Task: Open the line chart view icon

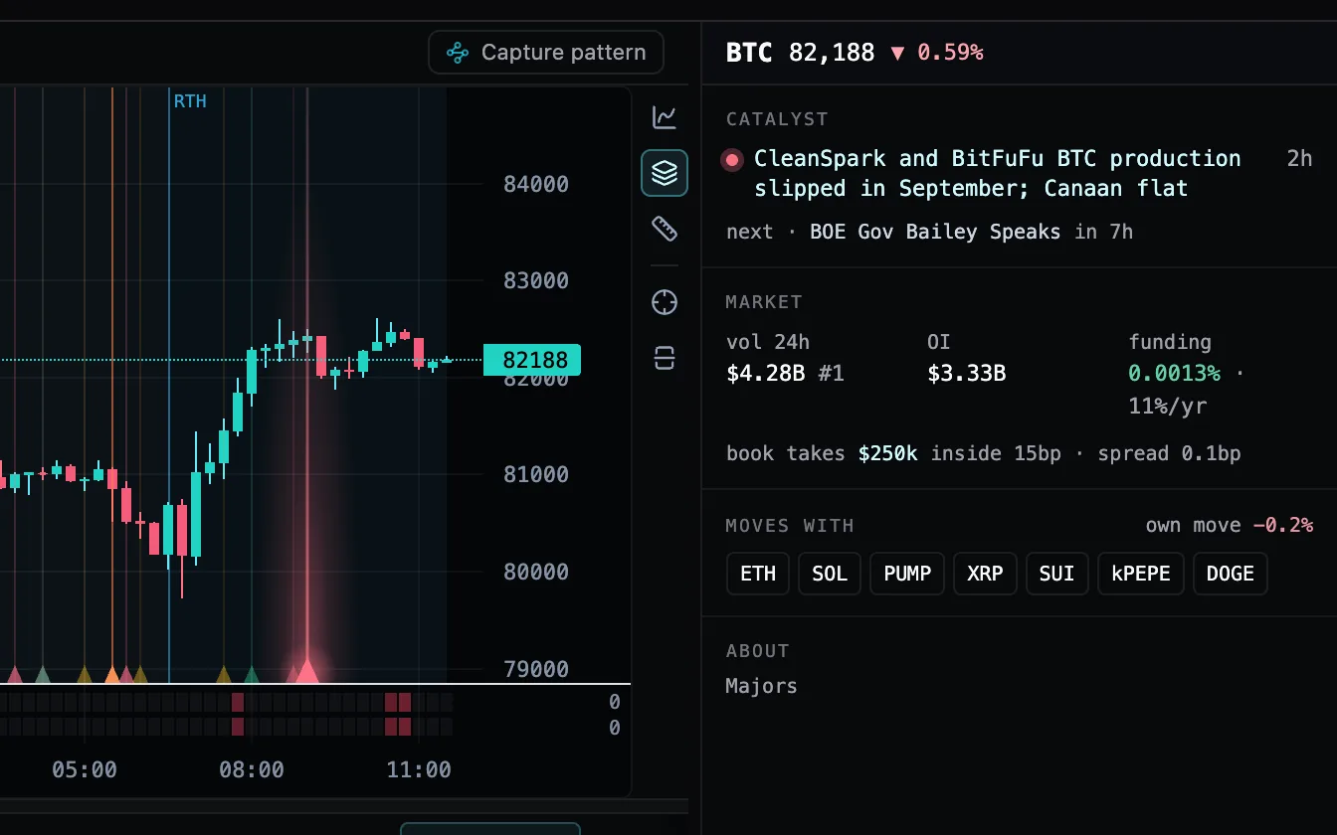Action: pos(665,117)
